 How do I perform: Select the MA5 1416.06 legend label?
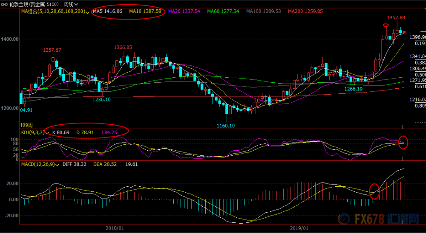coord(108,11)
